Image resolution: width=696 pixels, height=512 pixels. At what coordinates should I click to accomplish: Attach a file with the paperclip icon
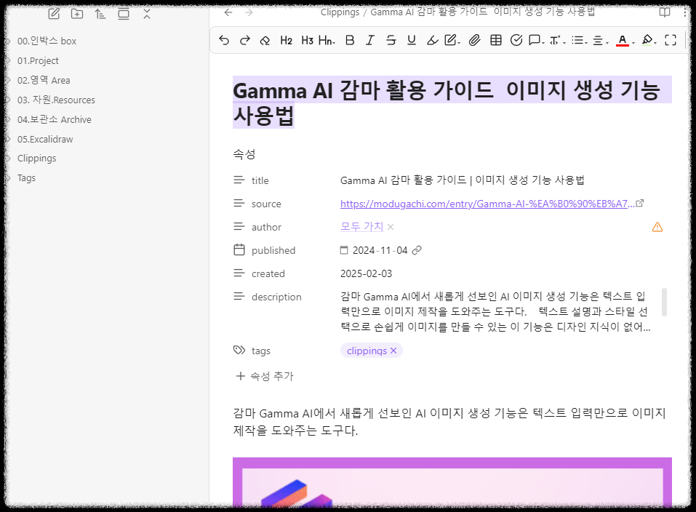tap(475, 40)
